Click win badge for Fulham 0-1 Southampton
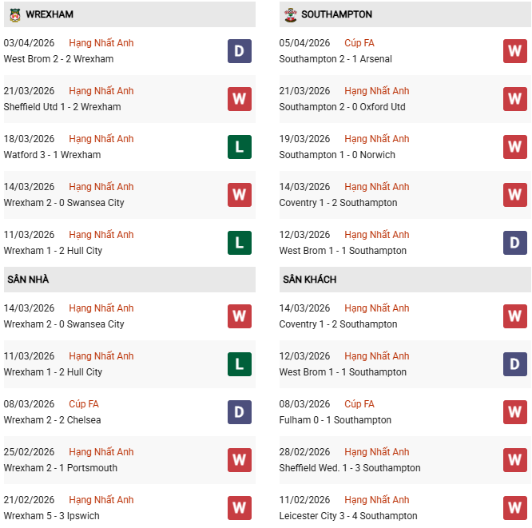Viewport: 532px width, 528px height. [x=514, y=412]
